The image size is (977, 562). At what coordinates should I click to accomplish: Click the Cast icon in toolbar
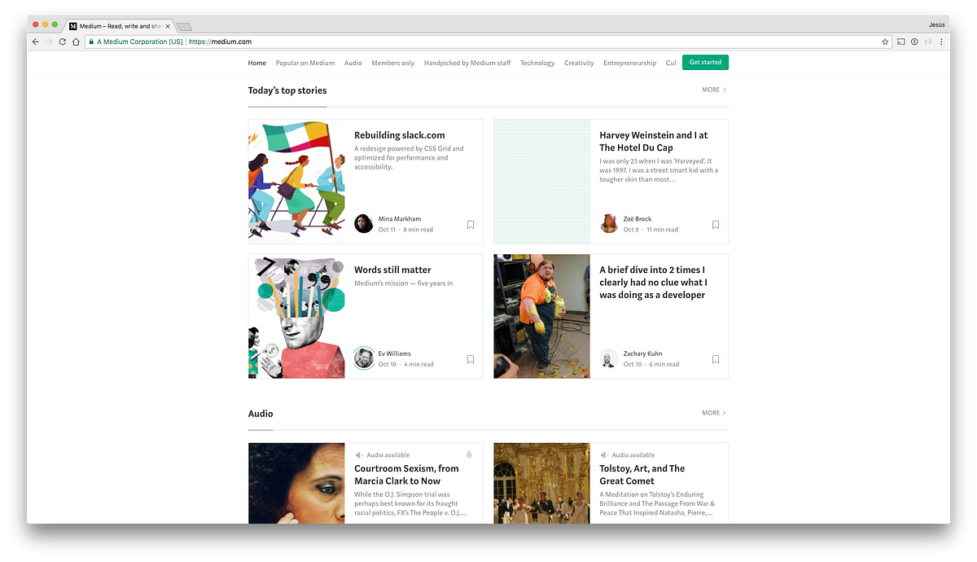(901, 42)
